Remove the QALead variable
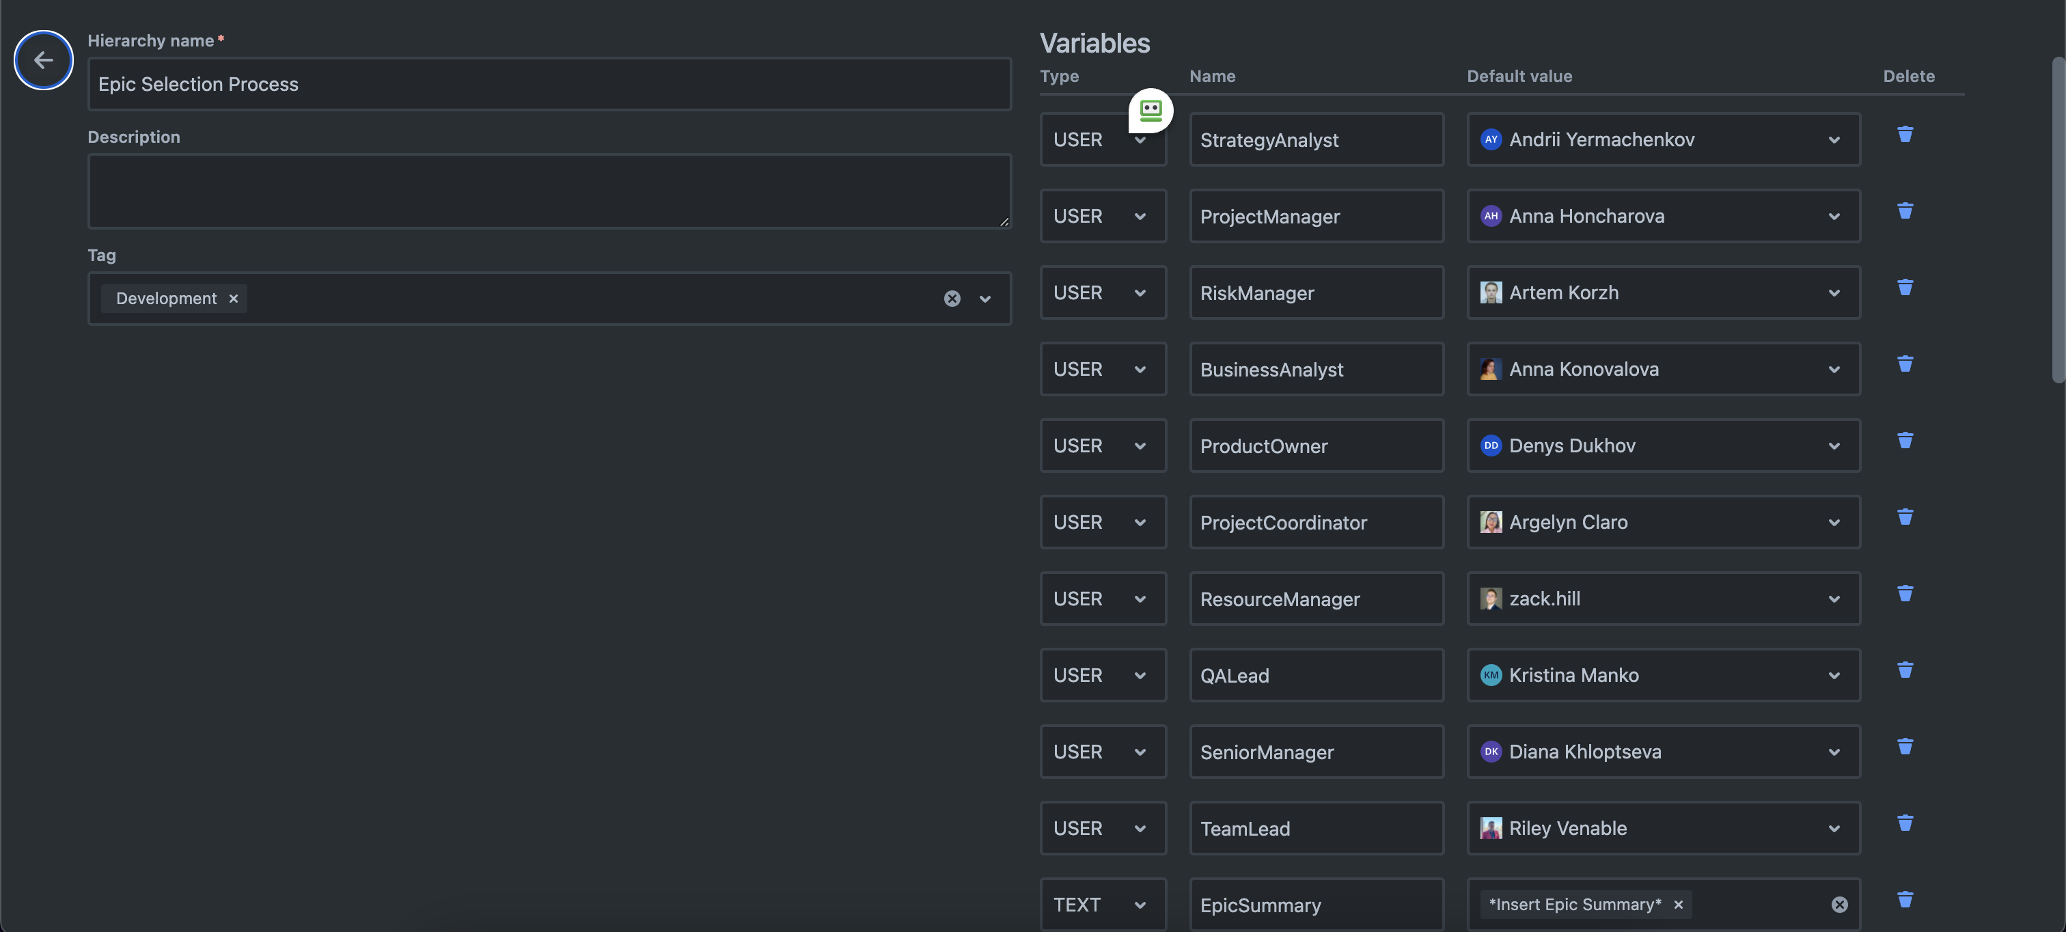The width and height of the screenshot is (2066, 932). 1905,670
